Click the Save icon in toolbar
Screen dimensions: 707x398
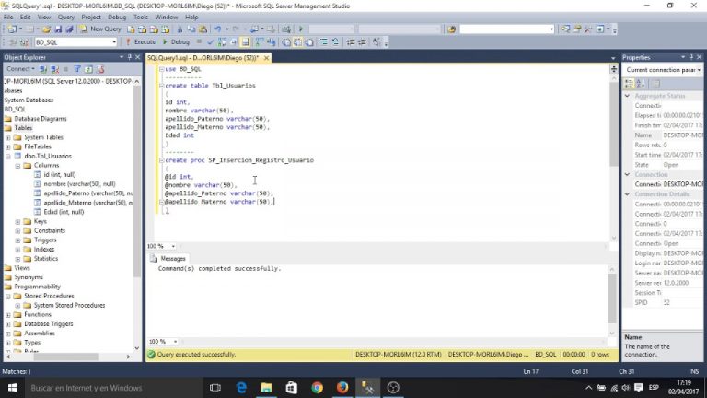(58, 29)
